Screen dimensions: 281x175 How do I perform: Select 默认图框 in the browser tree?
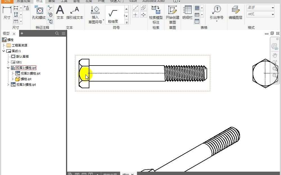20,56
